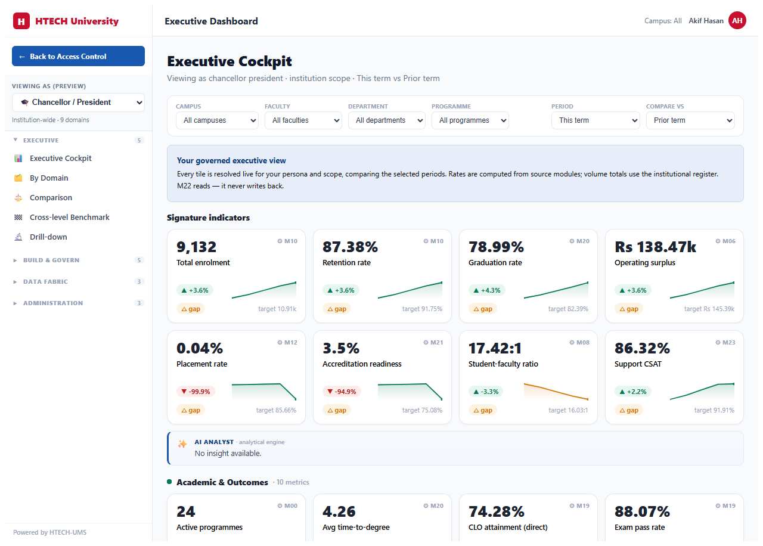Click the Comparison scales icon
Viewport: 763px width, 546px height.
[x=18, y=198]
